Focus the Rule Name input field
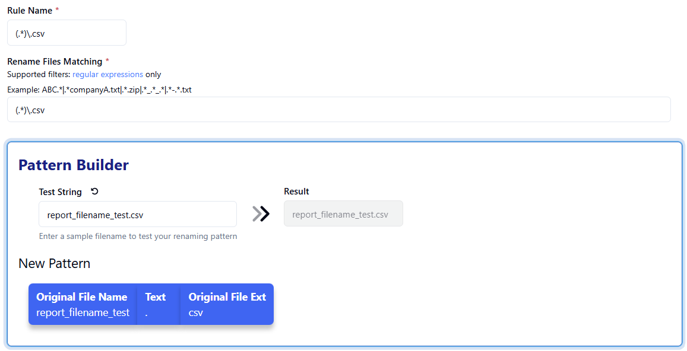 (x=67, y=33)
